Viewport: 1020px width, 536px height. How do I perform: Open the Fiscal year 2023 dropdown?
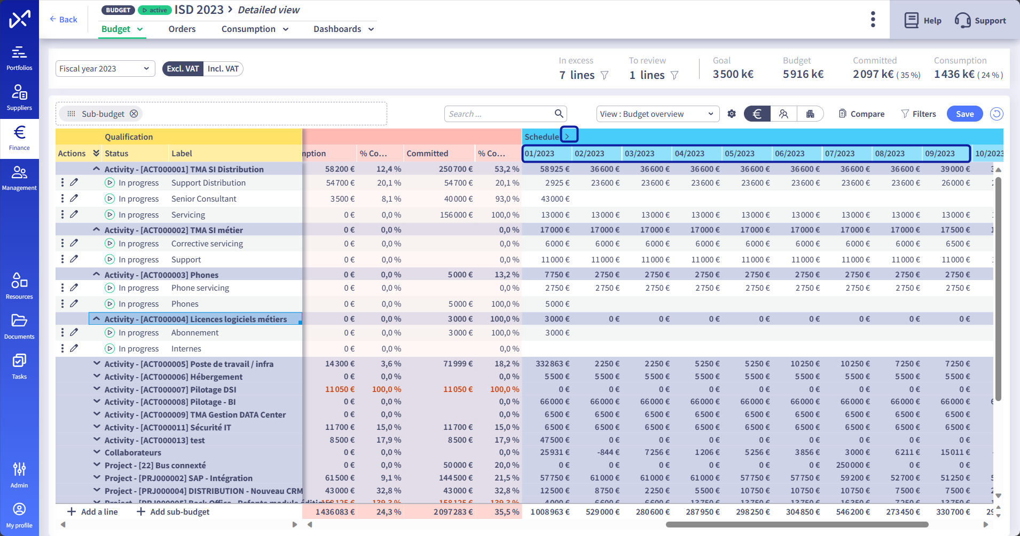pyautogui.click(x=105, y=69)
